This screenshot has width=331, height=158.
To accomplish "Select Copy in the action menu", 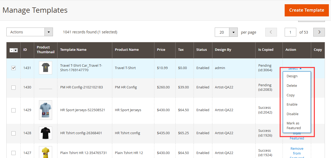I will click(x=291, y=95).
